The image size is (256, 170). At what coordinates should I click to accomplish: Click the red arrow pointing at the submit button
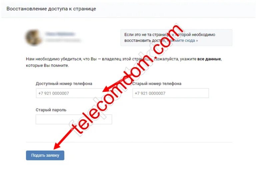[64, 139]
